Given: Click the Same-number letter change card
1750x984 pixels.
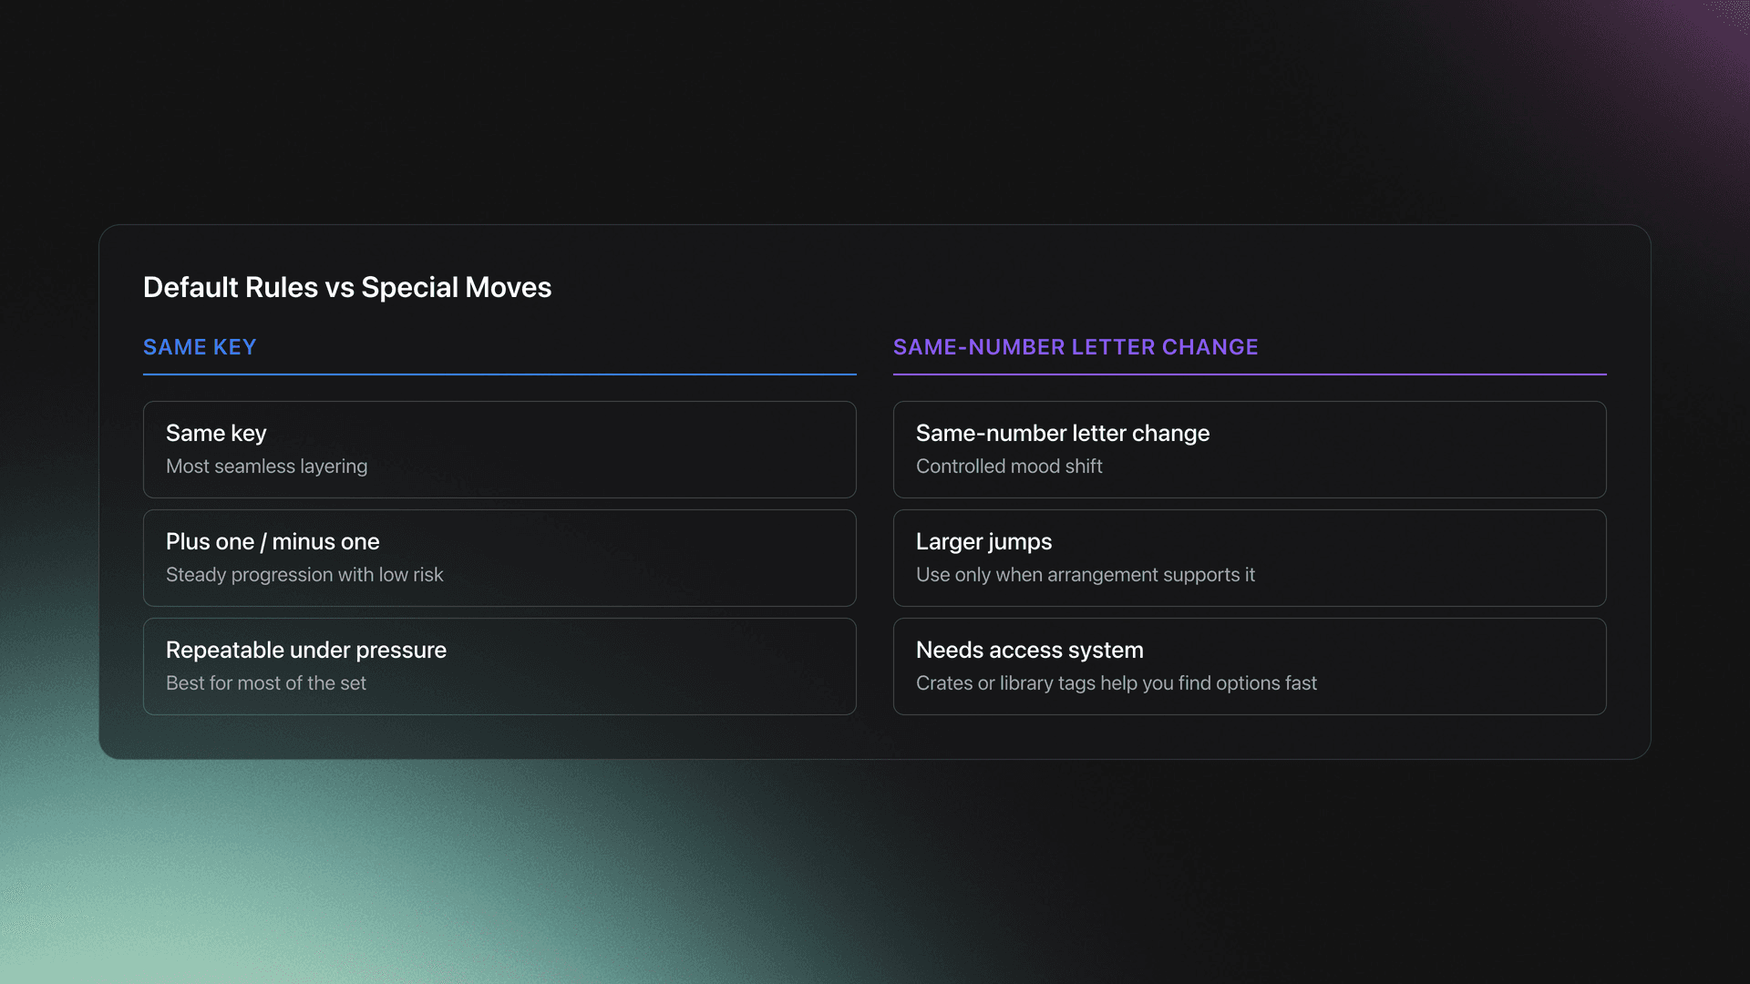Looking at the screenshot, I should [x=1250, y=449].
